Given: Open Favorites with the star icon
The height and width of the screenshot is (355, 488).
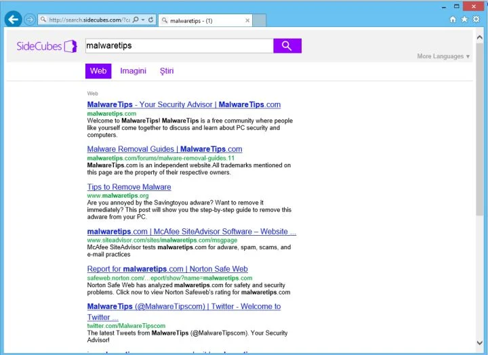Looking at the screenshot, I should 464,19.
